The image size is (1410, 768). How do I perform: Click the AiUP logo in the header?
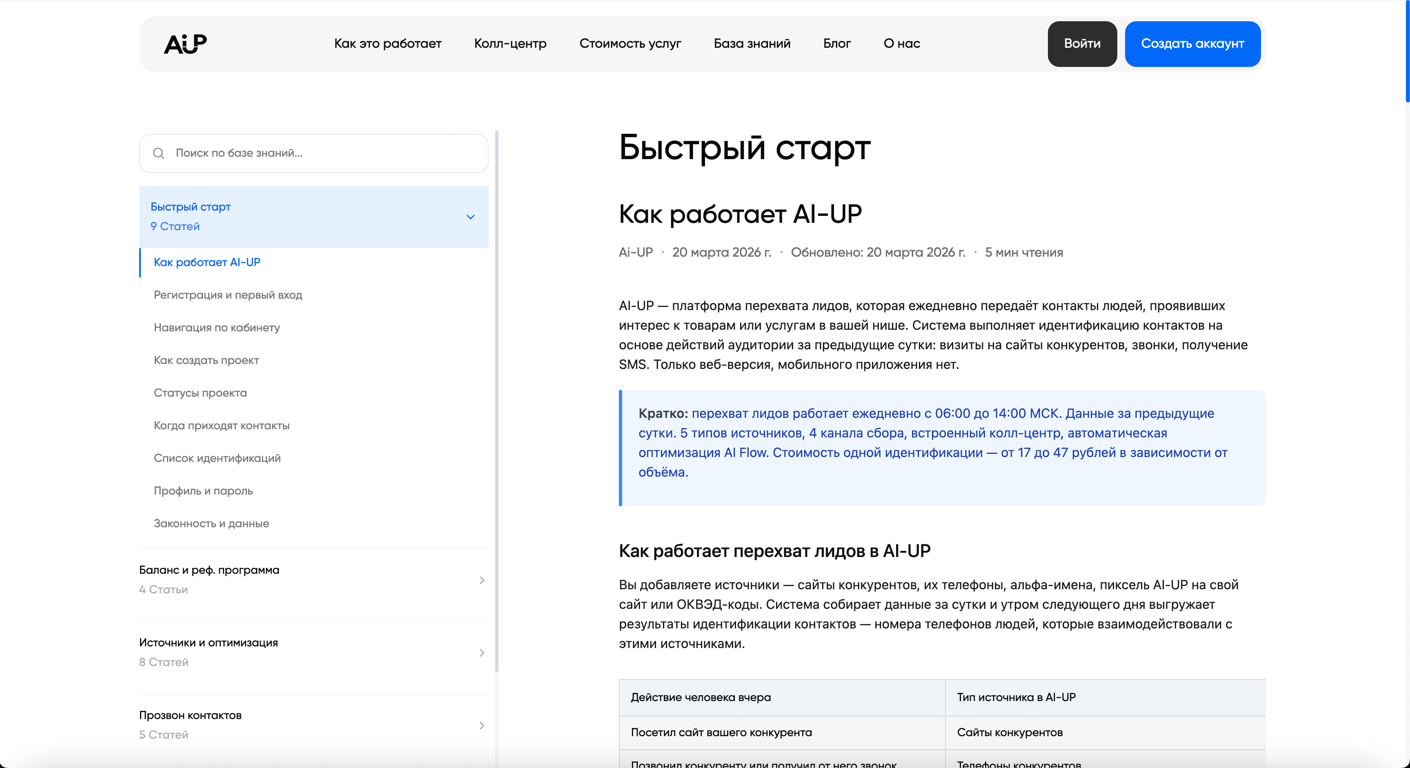point(185,44)
